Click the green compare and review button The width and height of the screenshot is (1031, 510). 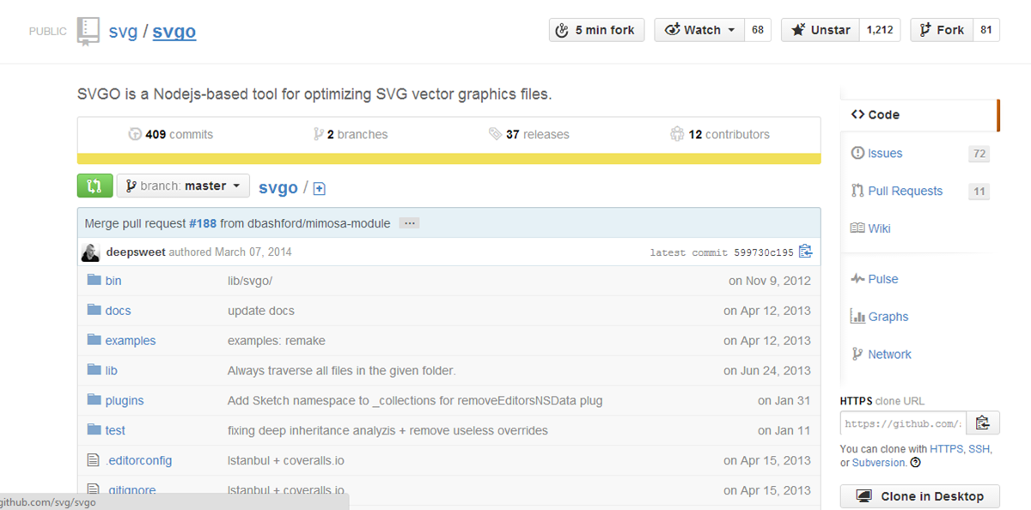95,185
